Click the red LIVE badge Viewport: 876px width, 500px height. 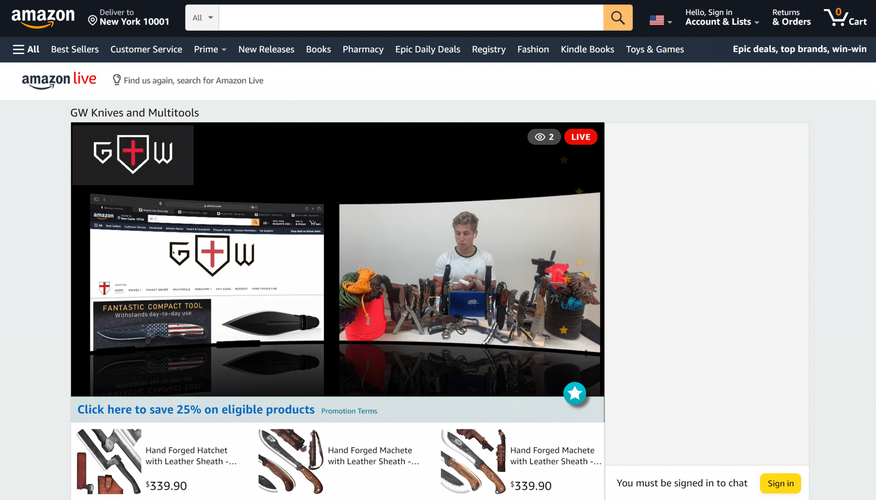580,137
